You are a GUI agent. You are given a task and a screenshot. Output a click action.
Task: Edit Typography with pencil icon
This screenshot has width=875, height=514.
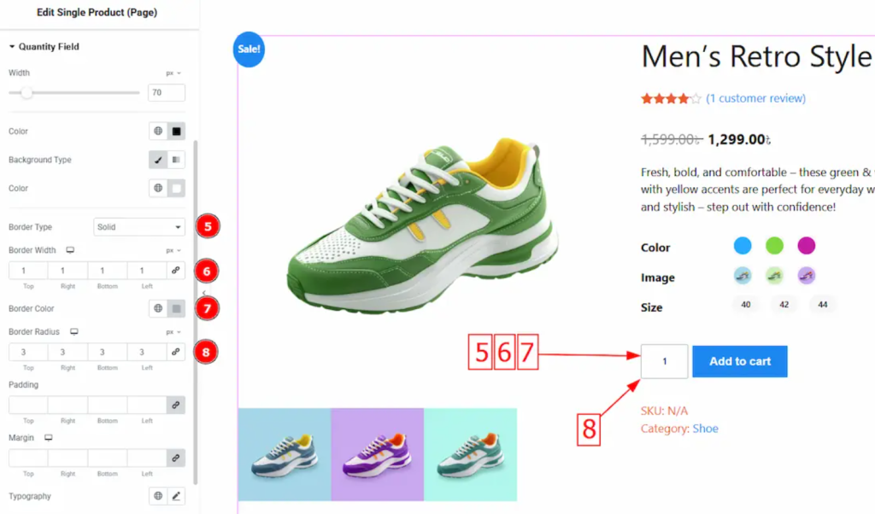(x=176, y=495)
